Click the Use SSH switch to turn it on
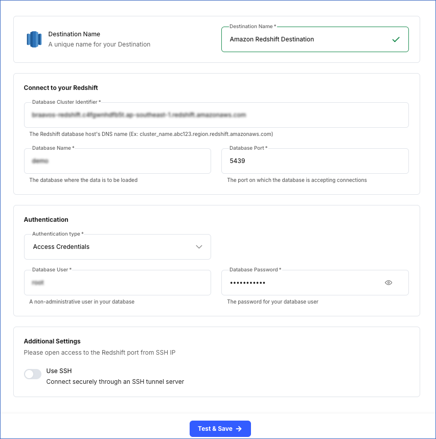The image size is (436, 439). click(32, 374)
